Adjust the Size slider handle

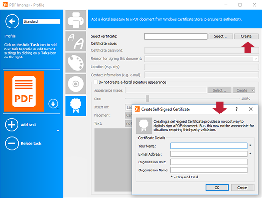tap(147, 99)
